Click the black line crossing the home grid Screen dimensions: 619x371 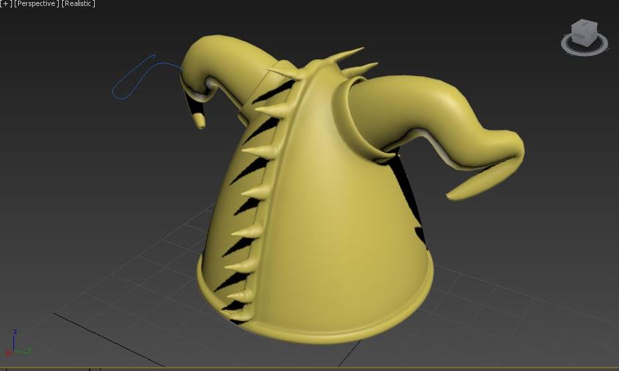[107, 338]
